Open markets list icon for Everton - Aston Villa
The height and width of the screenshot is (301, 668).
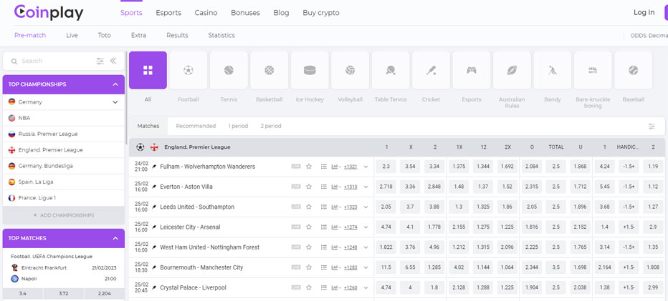(x=324, y=187)
